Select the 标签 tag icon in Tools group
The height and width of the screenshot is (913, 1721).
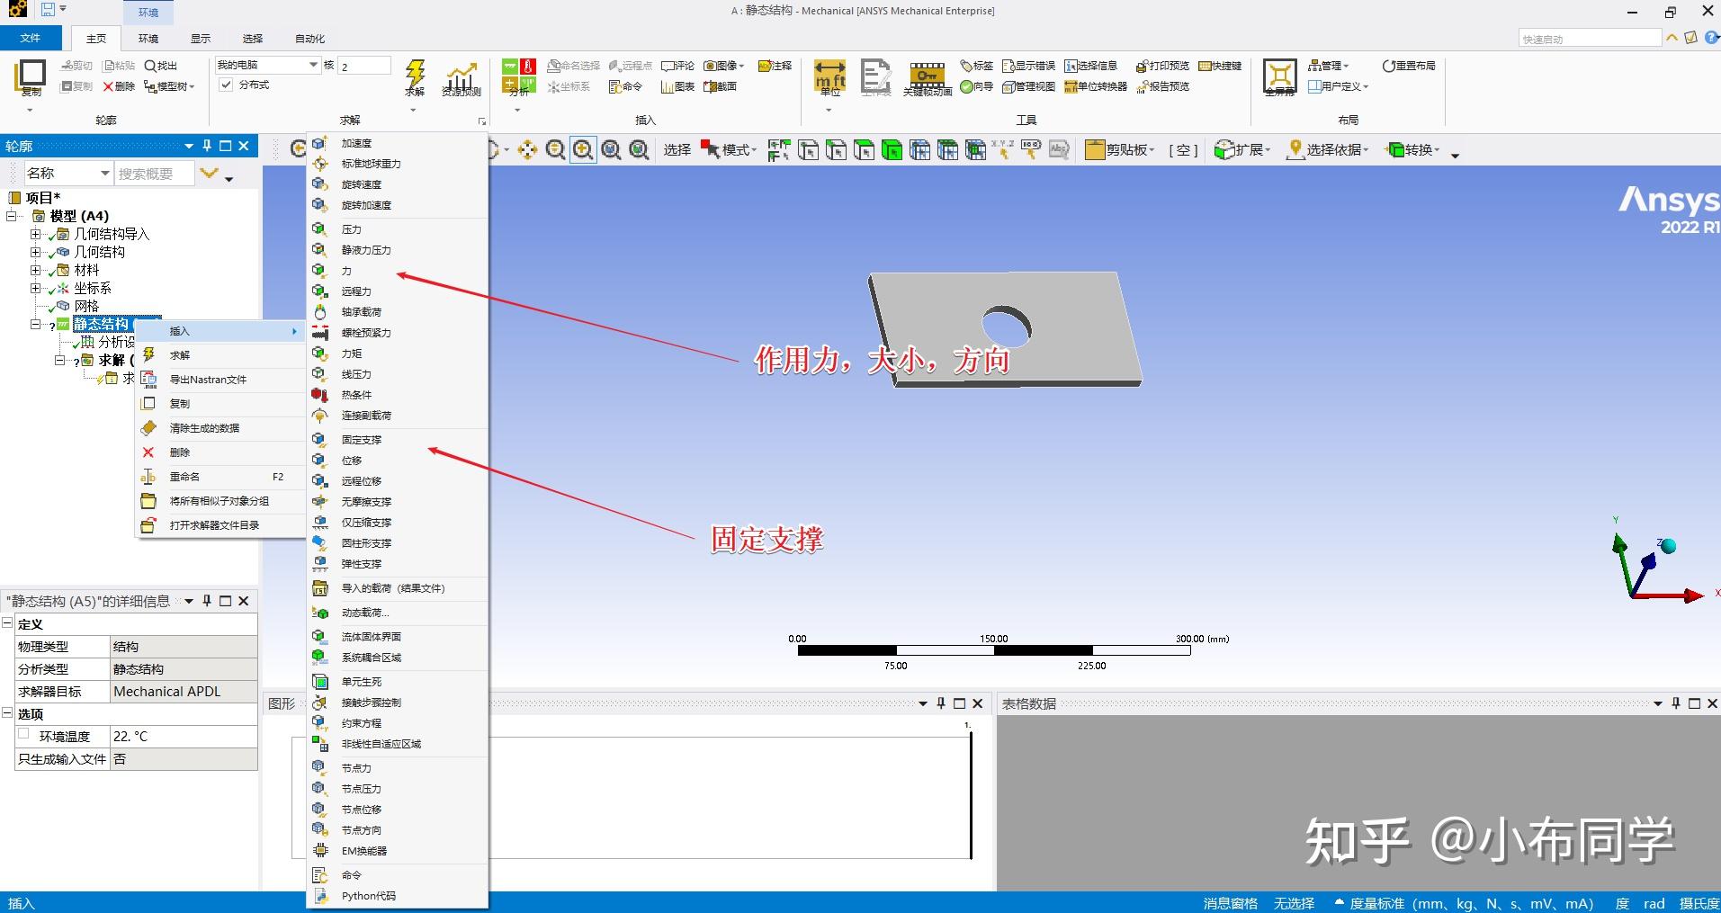965,65
